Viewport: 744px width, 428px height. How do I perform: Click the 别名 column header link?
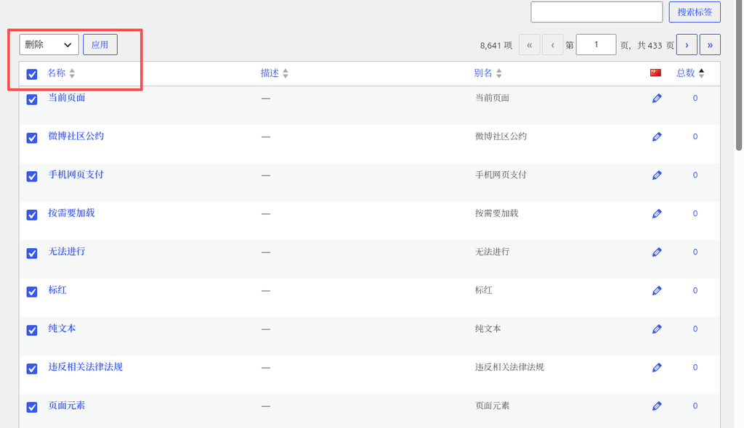pyautogui.click(x=483, y=73)
